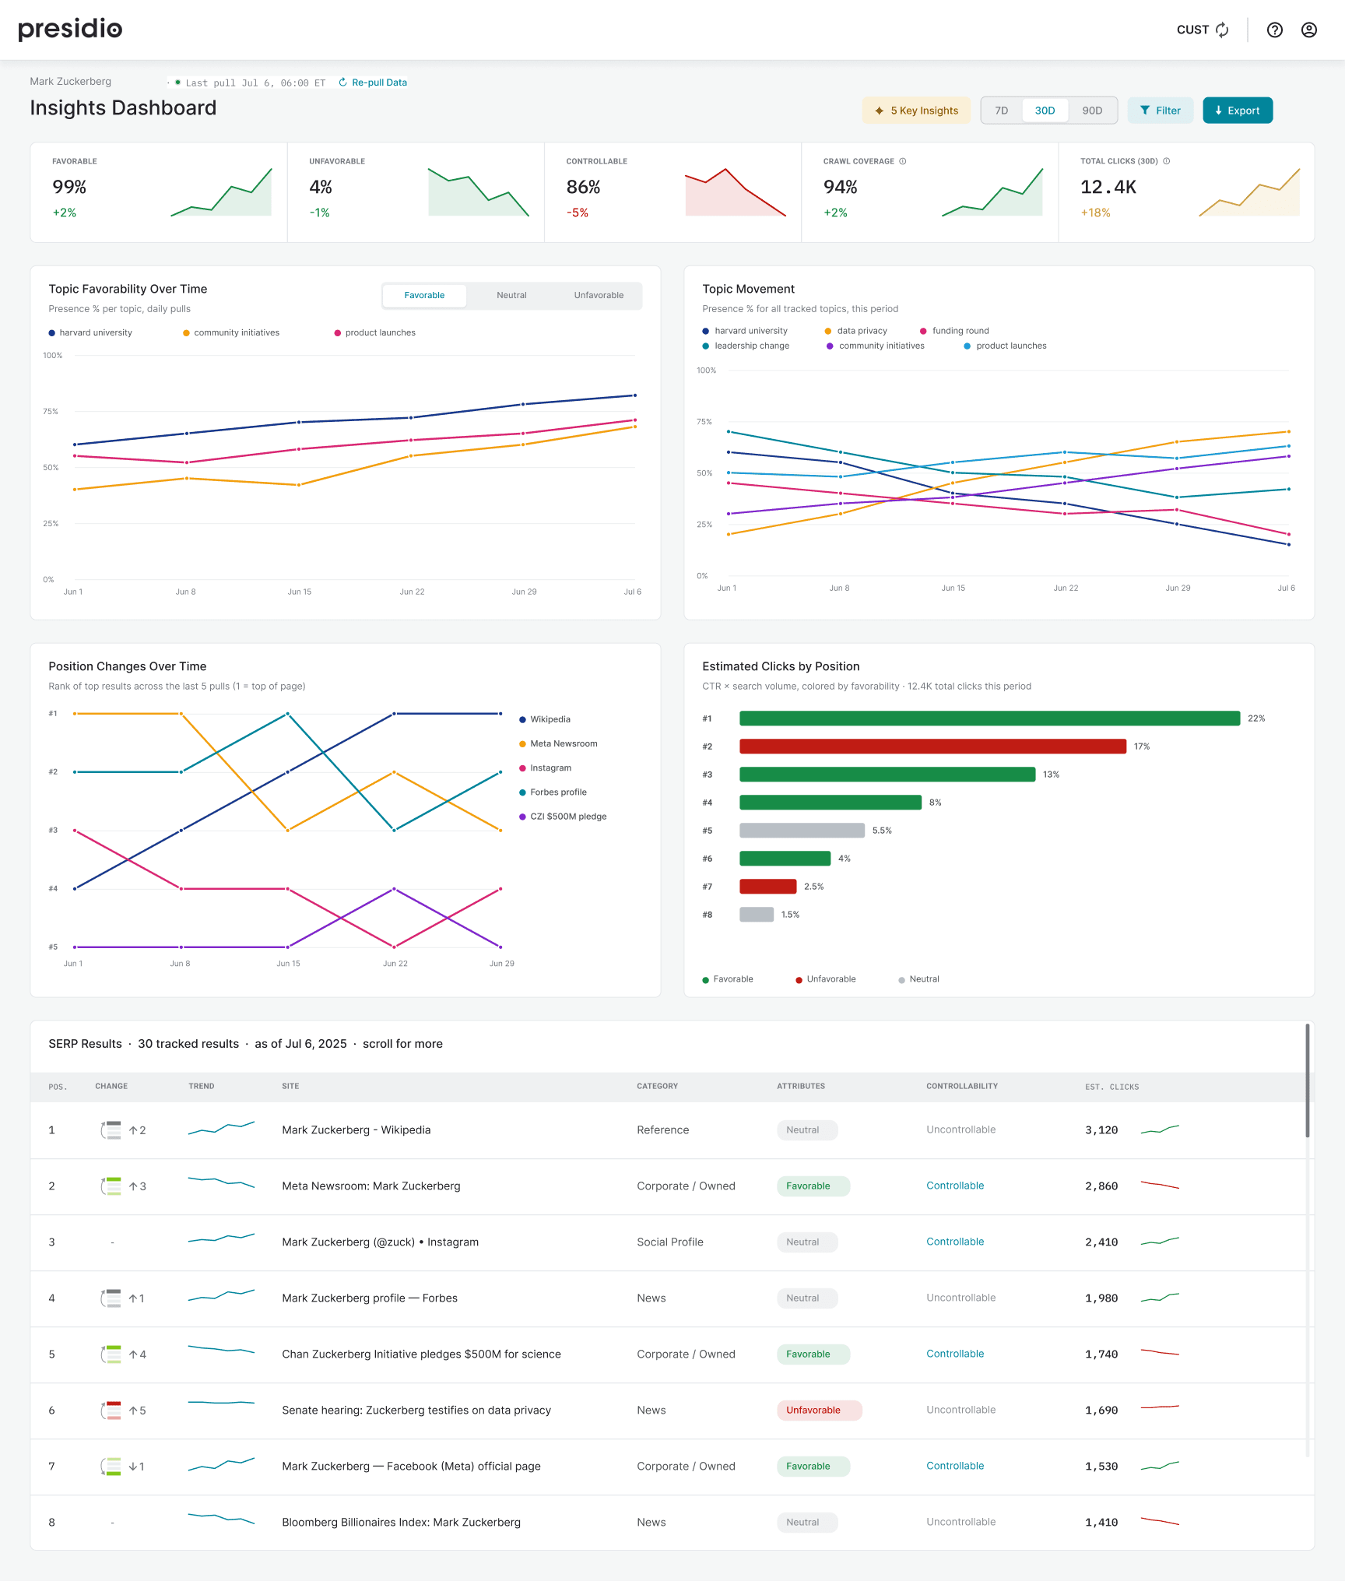Image resolution: width=1345 pixels, height=1581 pixels.
Task: Click the #2 17% red bar
Action: [932, 747]
